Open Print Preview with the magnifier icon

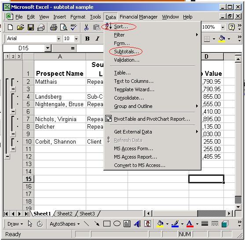point(64,27)
